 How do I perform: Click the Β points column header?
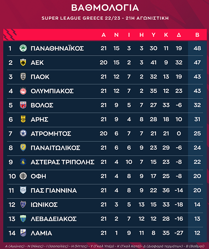197,35
